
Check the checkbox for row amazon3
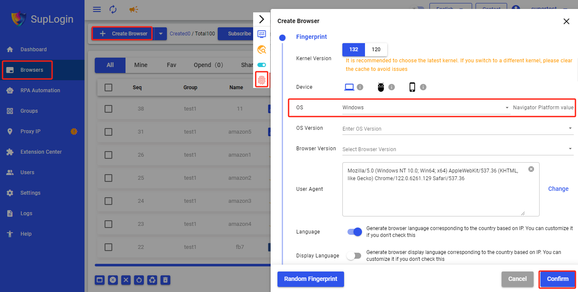(108, 201)
